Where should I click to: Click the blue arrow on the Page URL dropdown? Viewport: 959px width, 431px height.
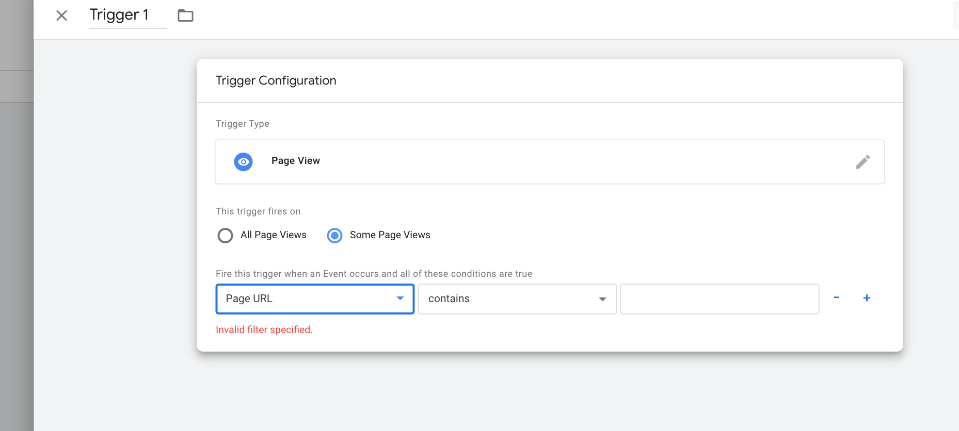(x=400, y=299)
